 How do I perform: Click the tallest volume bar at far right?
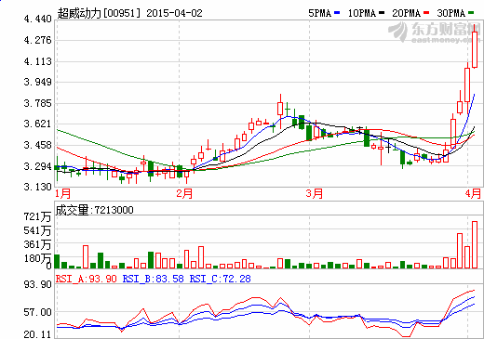tap(475, 244)
